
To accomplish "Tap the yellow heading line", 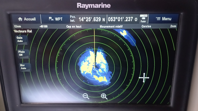I will tap(94, 48).
